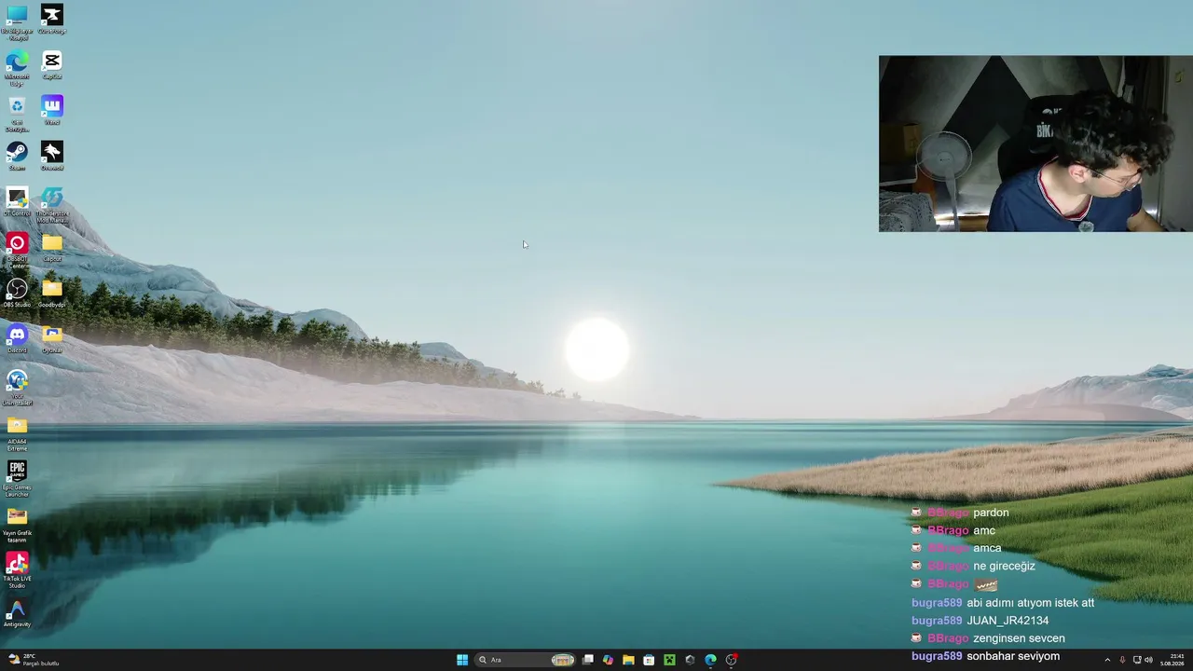This screenshot has width=1193, height=671.
Task: Open the CurseForge desktop shortcut
Action: point(52,19)
